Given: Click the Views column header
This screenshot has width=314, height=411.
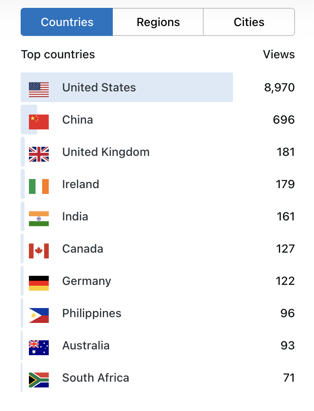Looking at the screenshot, I should (279, 55).
